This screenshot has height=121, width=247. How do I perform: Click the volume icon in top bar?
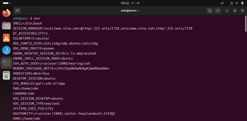pos(237,3)
